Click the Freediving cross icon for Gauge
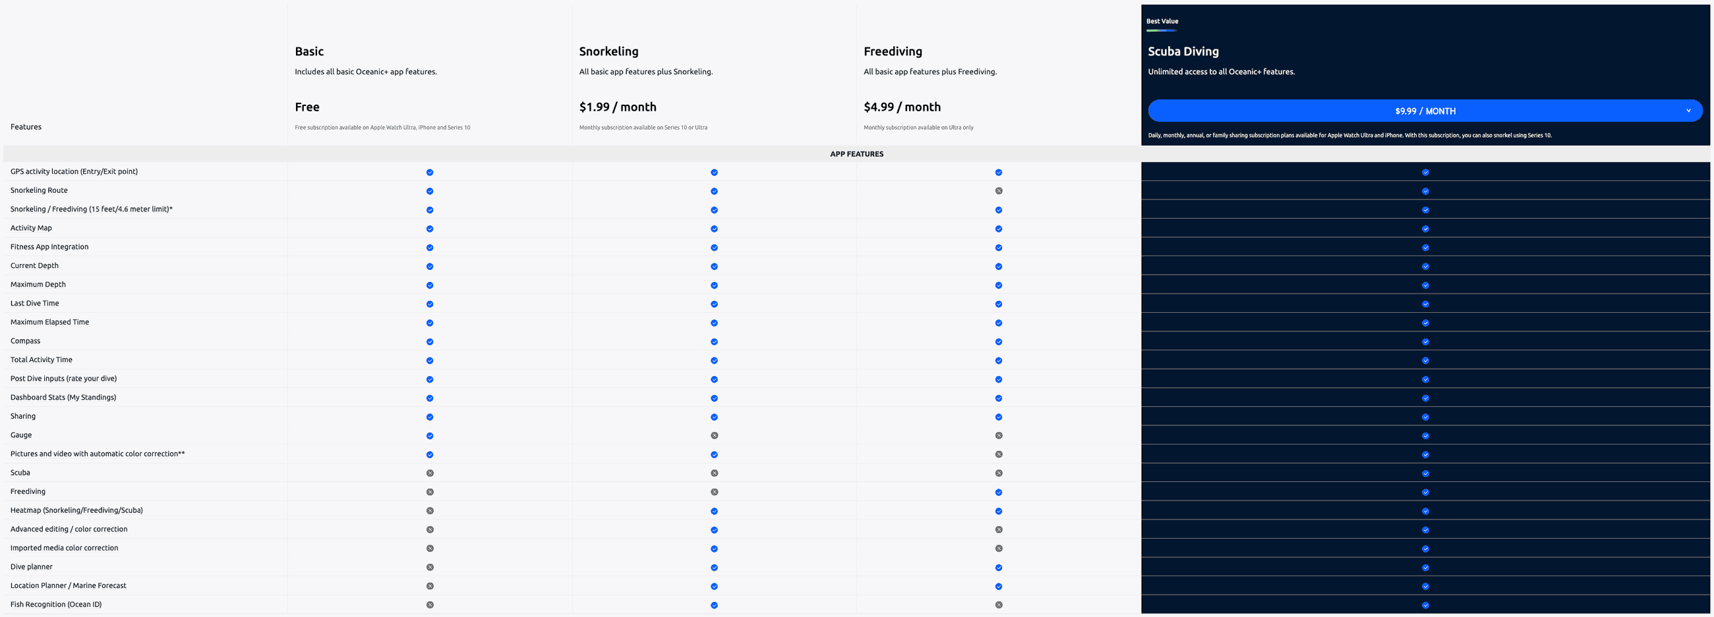 point(999,435)
